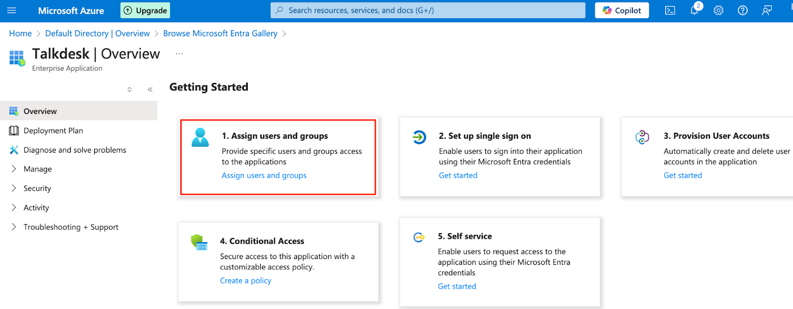Click the '2. Set up single sign on' heading
This screenshot has height=309, width=793.
tap(485, 136)
